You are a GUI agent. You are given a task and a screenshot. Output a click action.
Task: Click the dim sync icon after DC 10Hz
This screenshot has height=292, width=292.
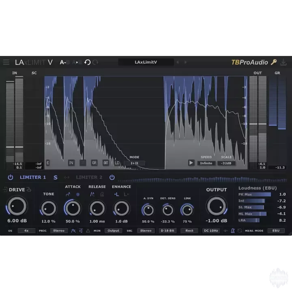tap(225, 231)
